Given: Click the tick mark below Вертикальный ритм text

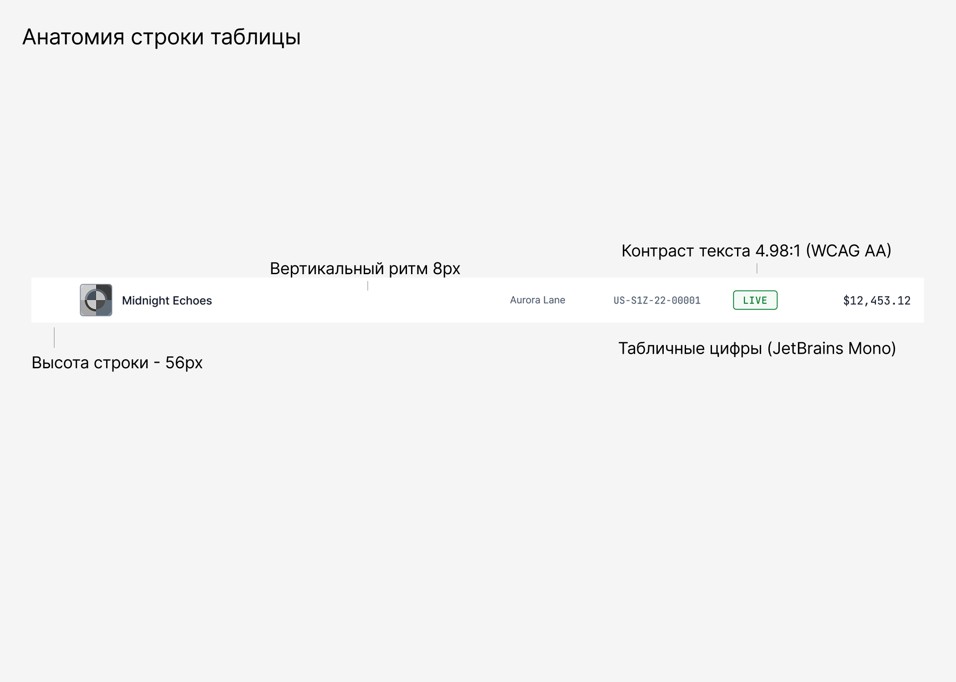Looking at the screenshot, I should [367, 285].
